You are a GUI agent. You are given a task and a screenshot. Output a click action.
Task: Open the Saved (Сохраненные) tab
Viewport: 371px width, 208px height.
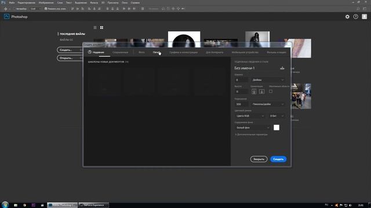(120, 53)
